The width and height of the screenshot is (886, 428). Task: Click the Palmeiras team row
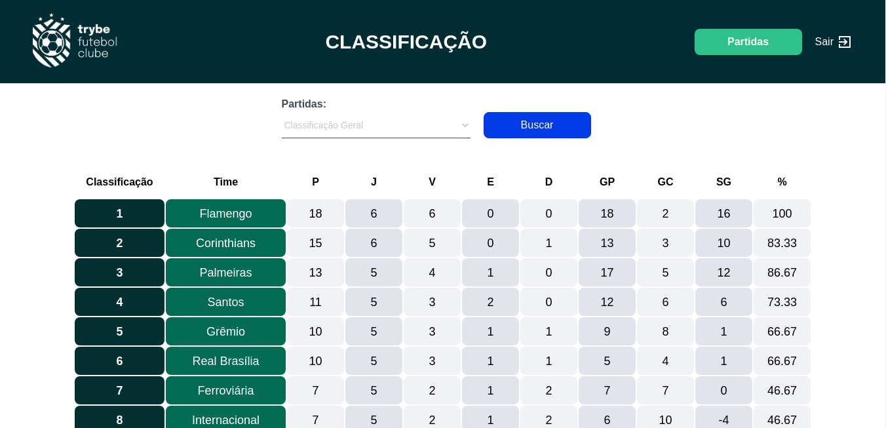[225, 273]
